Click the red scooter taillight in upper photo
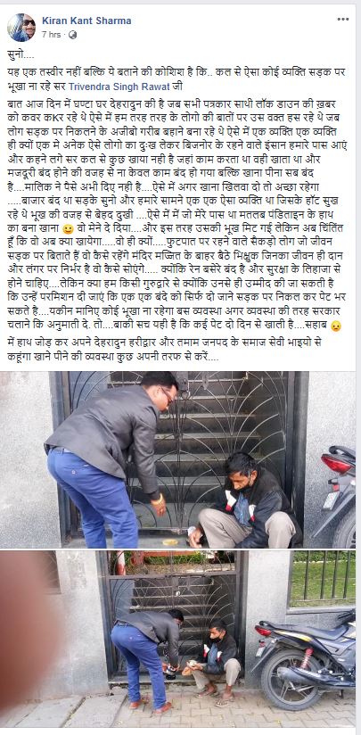Screen dimensions: 361x735 click(337, 464)
